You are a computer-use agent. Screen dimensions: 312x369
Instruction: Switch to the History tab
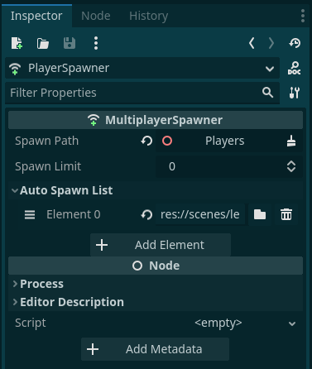click(x=148, y=16)
